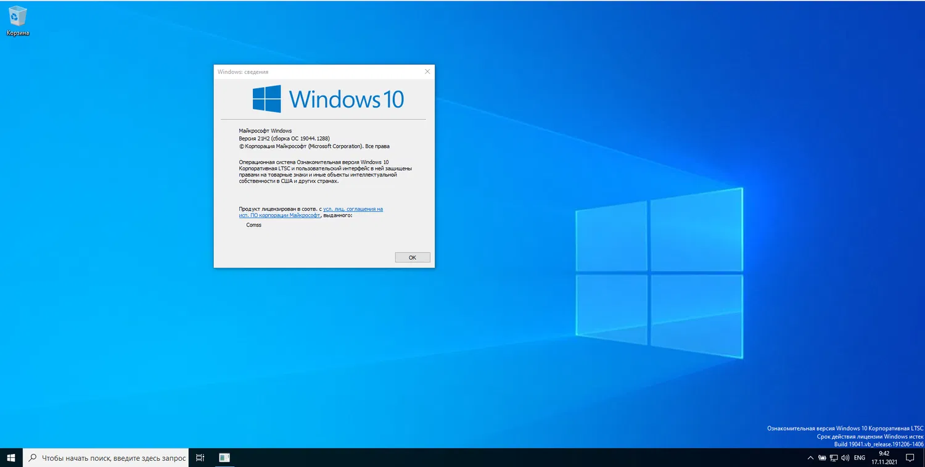Open the clock showing 9:42 17.11.2021

(x=884, y=458)
